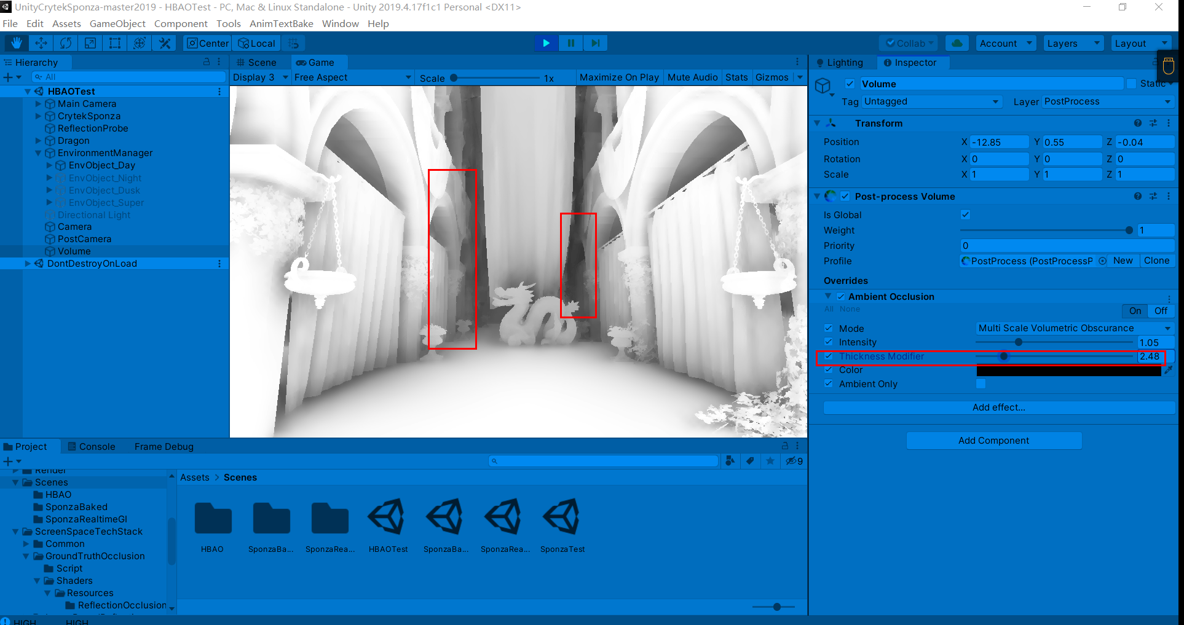Open the File menu
This screenshot has width=1184, height=625.
pos(10,23)
